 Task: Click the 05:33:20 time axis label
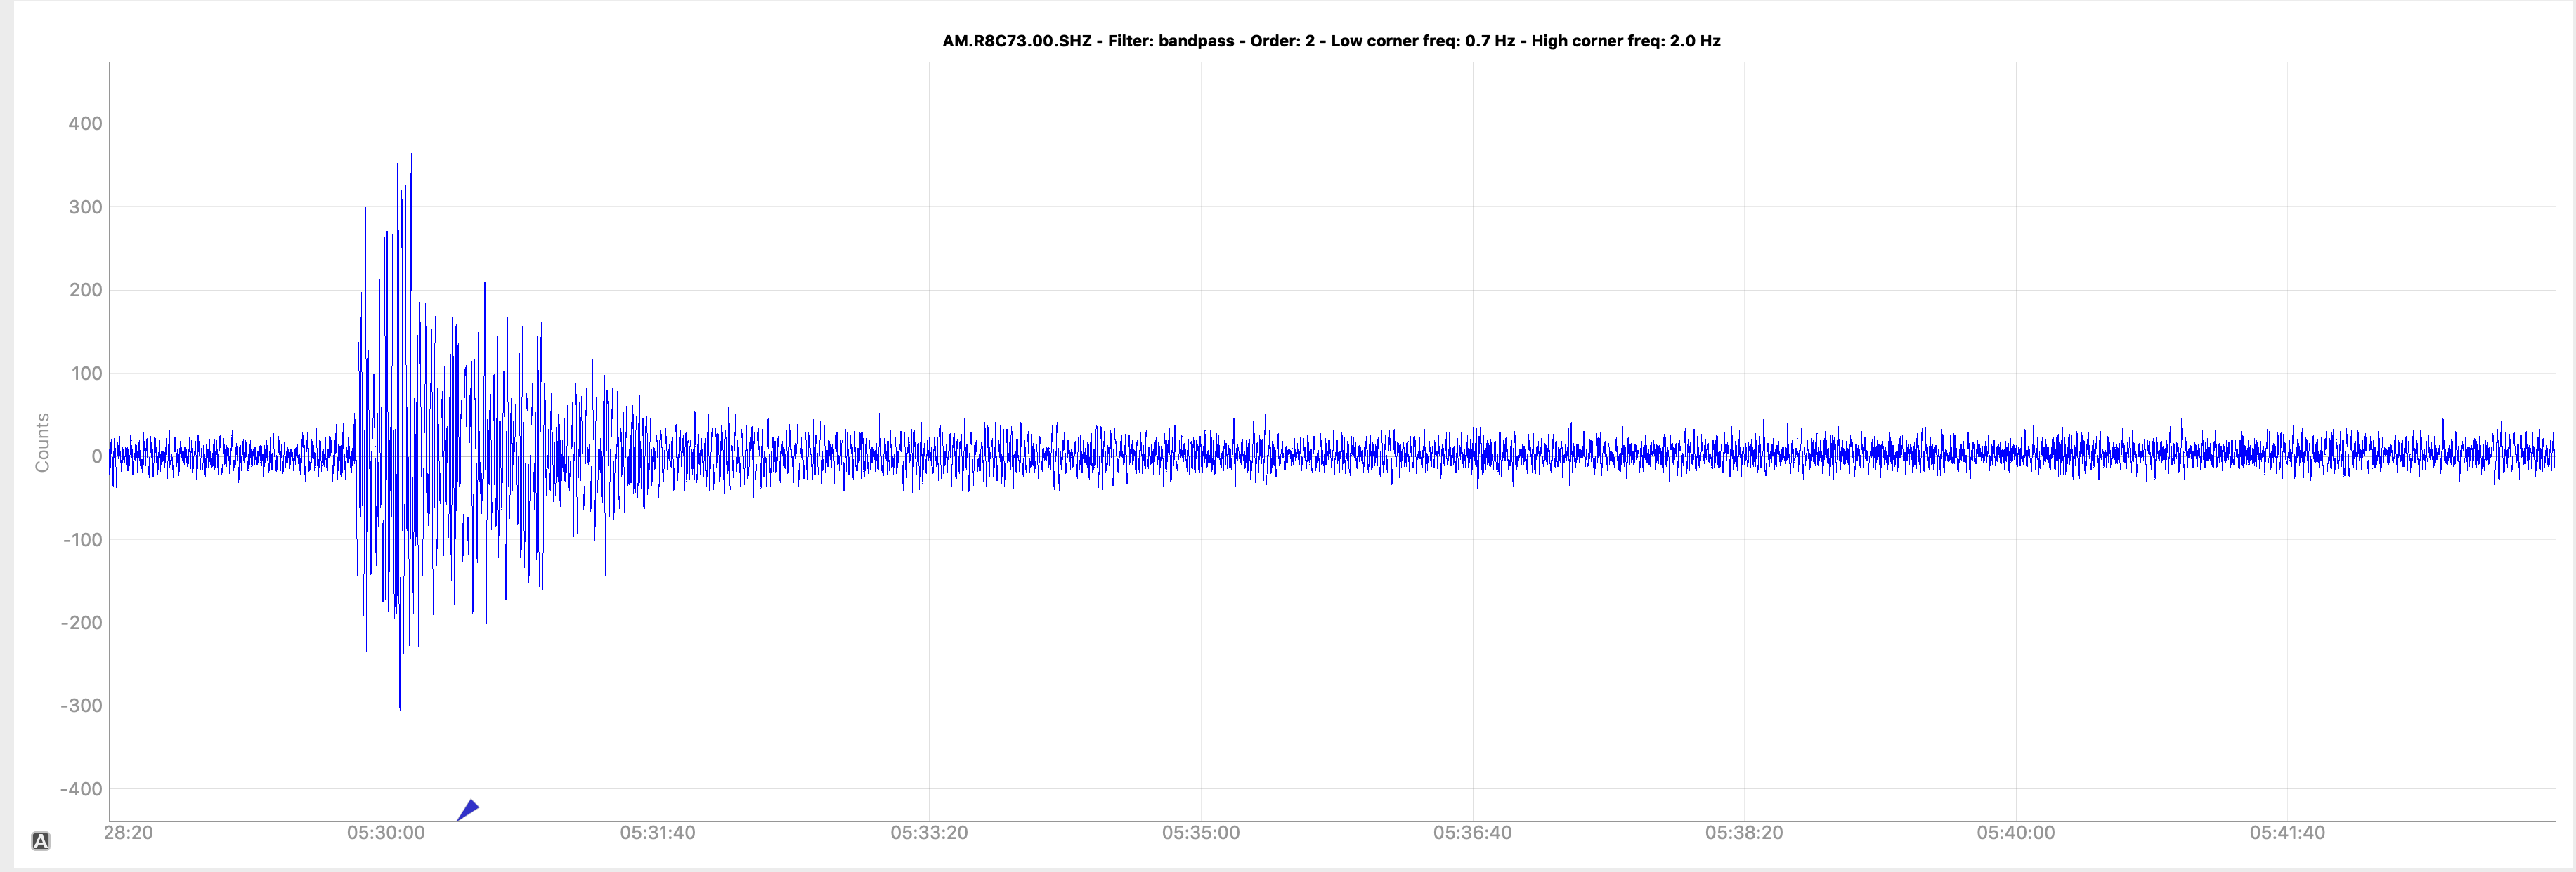click(x=929, y=833)
